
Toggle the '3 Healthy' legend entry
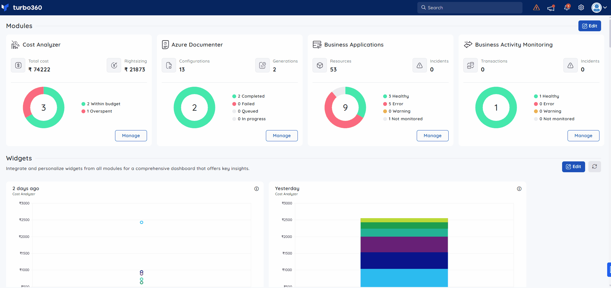pyautogui.click(x=396, y=96)
